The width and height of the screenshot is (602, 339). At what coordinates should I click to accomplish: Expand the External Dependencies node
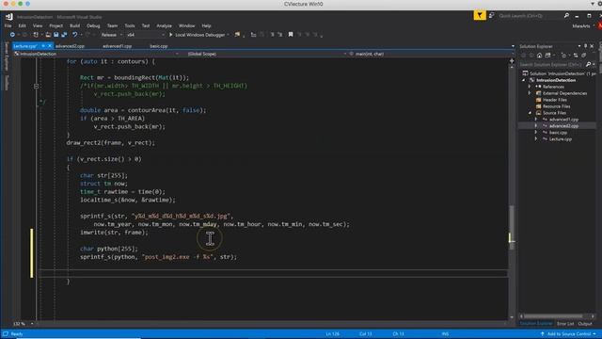[530, 93]
